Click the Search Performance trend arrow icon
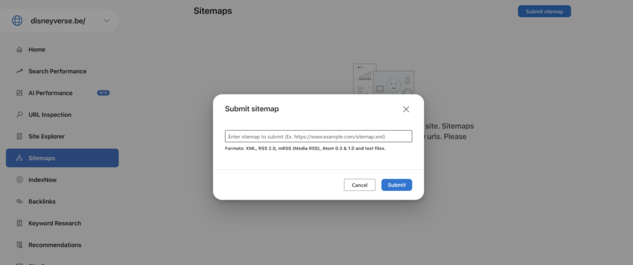 point(20,71)
